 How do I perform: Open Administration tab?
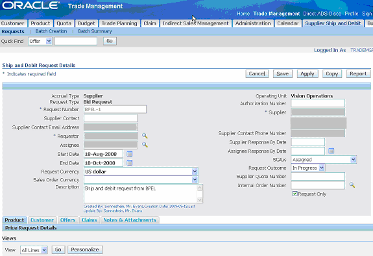pyautogui.click(x=253, y=23)
